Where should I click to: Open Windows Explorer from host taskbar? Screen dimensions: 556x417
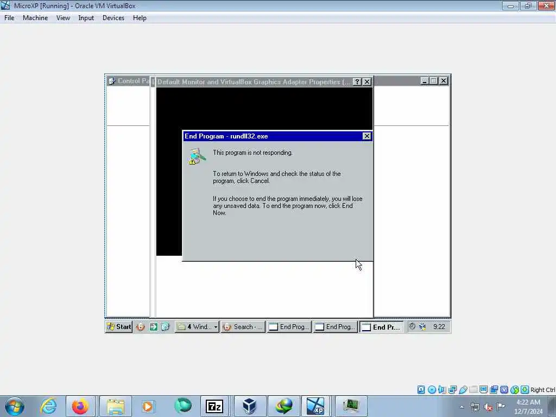coord(116,406)
